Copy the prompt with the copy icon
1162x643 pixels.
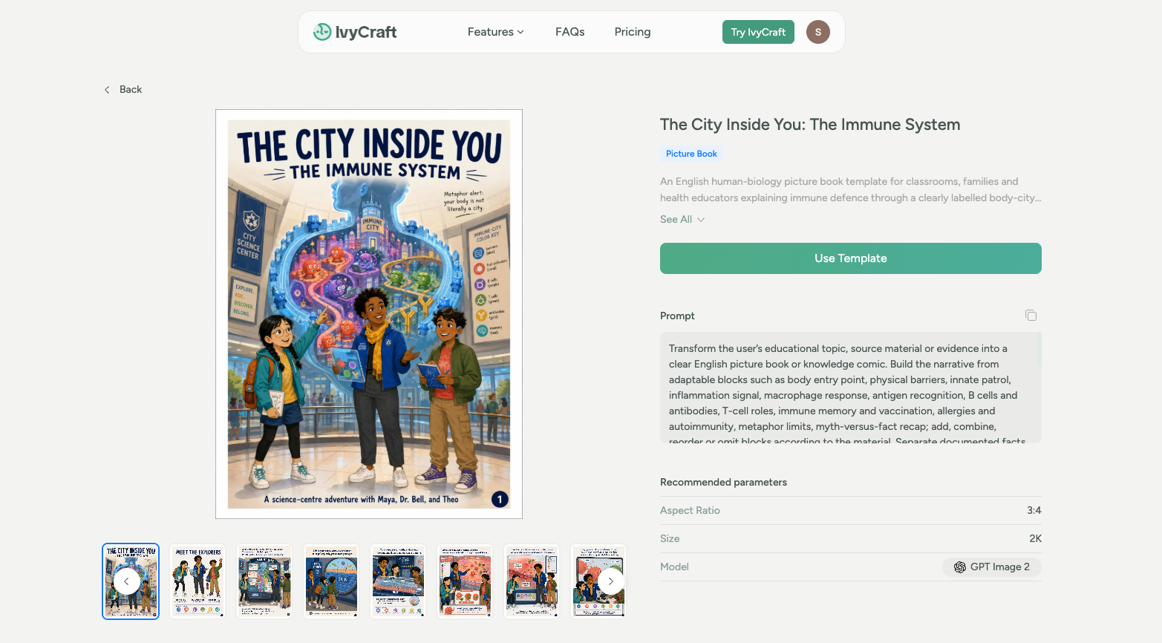point(1031,316)
